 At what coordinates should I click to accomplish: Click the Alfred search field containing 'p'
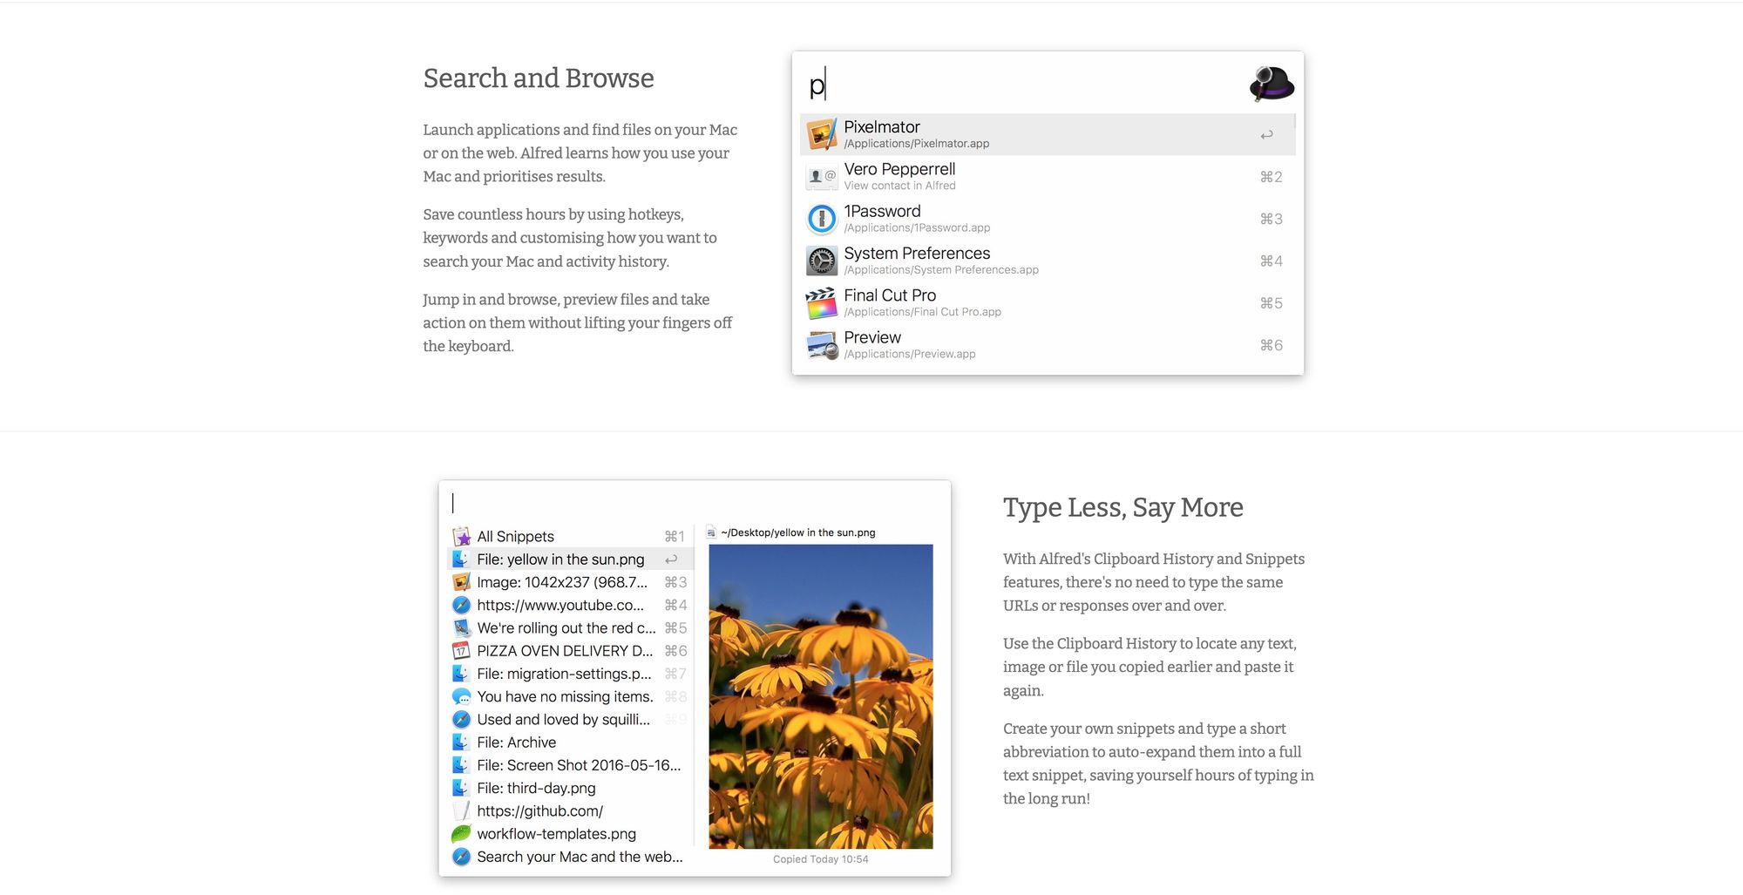(1020, 85)
